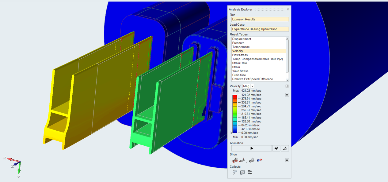This screenshot has height=182, width=388.
Task: Open the Velocity Mag component dropdown
Action: point(248,86)
